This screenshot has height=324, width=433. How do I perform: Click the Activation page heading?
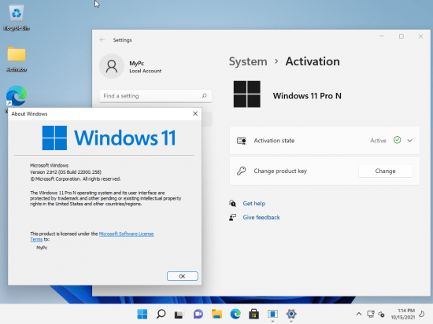point(313,61)
